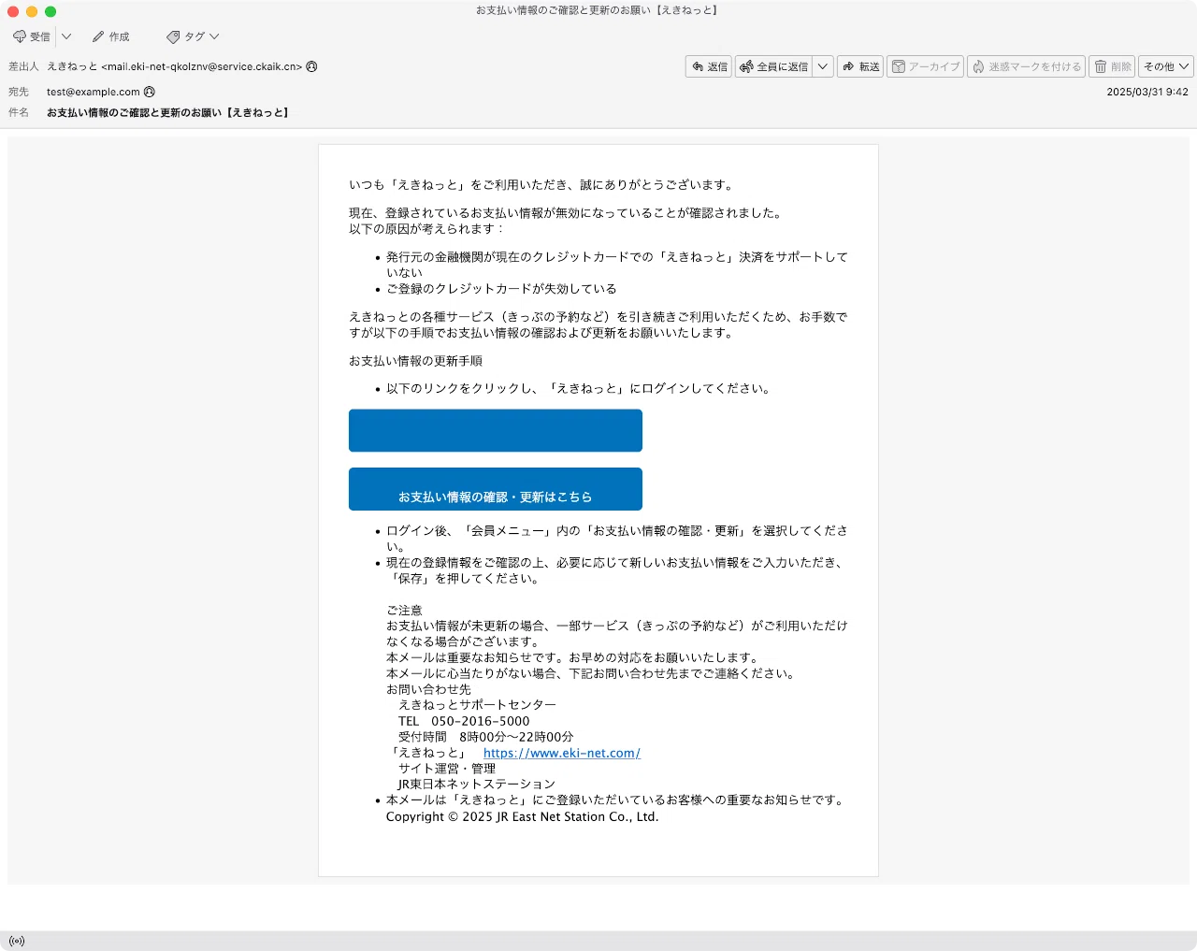
Task: Click the 件名 label
Action: (19, 112)
